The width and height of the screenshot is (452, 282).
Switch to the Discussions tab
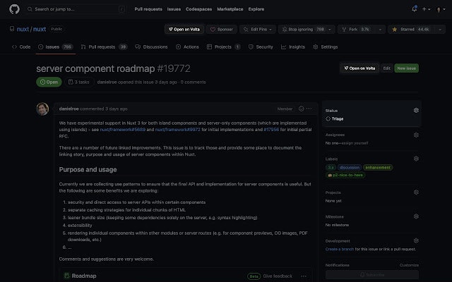point(151,47)
